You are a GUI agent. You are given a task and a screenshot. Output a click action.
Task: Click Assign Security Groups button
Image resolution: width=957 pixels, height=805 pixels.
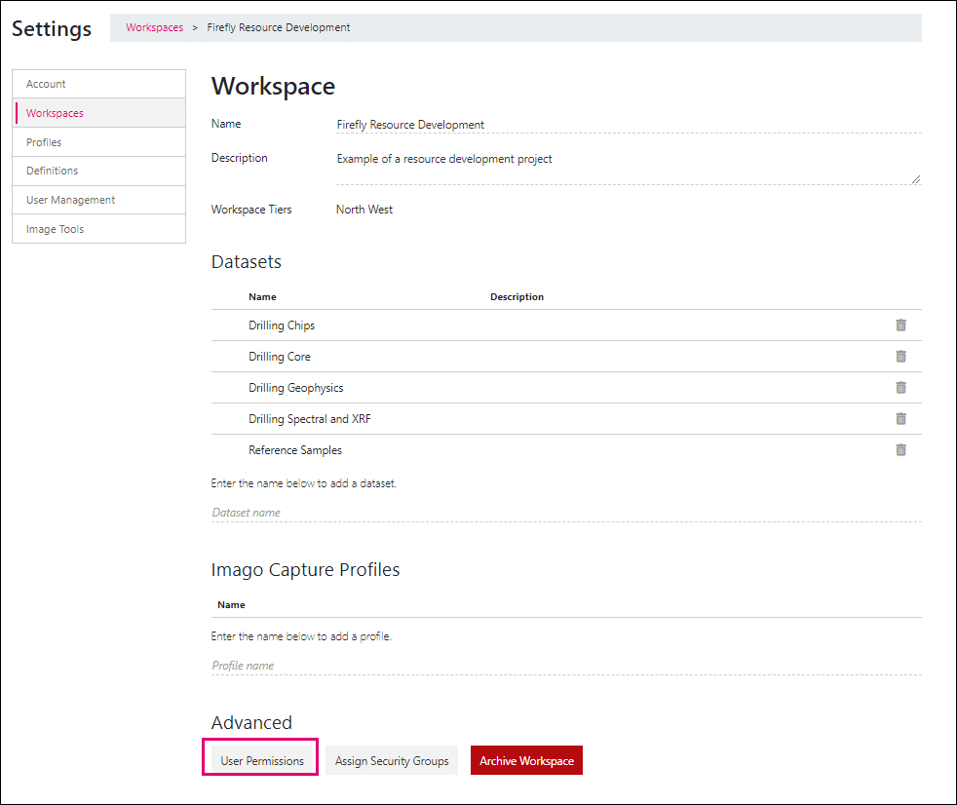[x=392, y=760]
